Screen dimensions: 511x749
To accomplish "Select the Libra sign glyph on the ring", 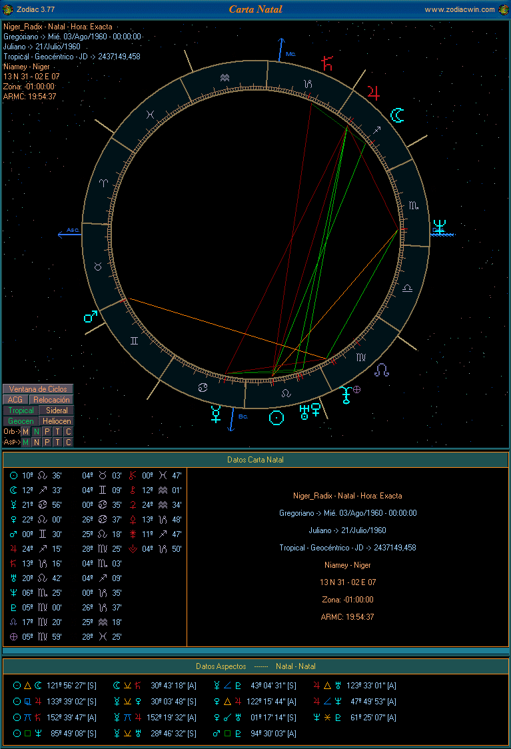I will tap(407, 289).
